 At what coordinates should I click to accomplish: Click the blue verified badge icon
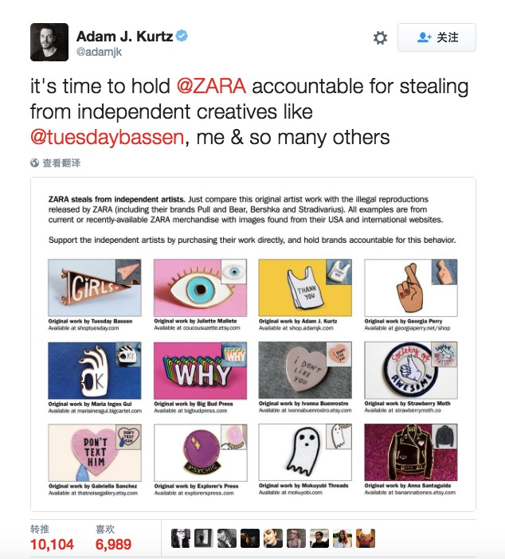coord(182,36)
